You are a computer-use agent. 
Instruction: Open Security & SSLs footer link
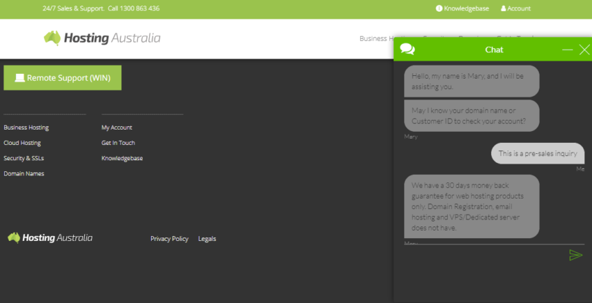[24, 158]
